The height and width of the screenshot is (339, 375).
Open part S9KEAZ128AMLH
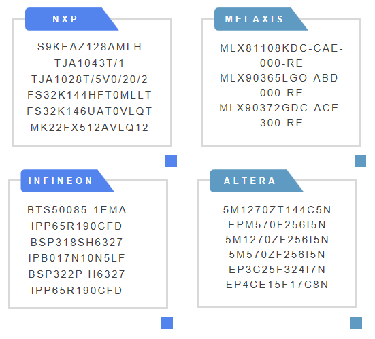89,47
